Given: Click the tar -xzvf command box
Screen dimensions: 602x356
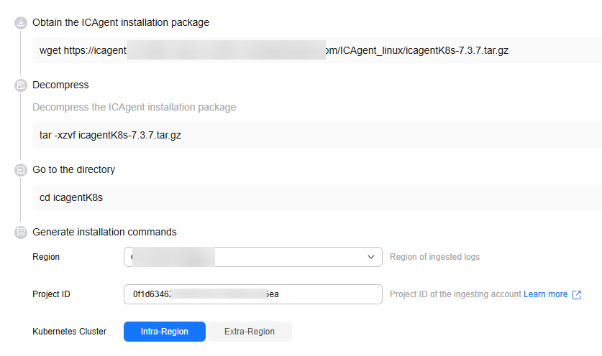Looking at the screenshot, I should point(317,135).
